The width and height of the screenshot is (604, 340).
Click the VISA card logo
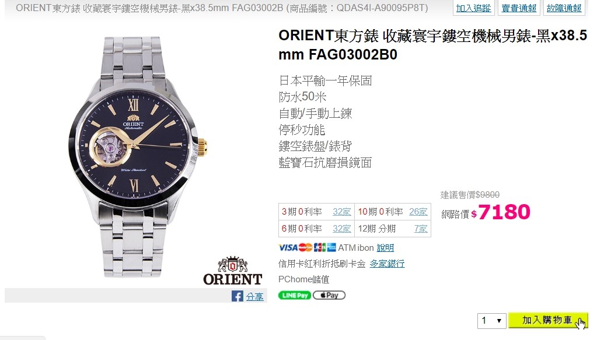click(x=288, y=248)
